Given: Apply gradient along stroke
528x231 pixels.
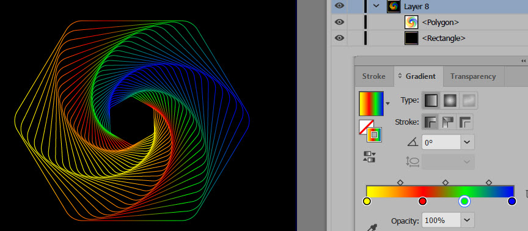Looking at the screenshot, I should pyautogui.click(x=447, y=122).
